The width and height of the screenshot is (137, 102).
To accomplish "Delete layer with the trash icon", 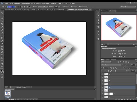I will tap(133, 99).
